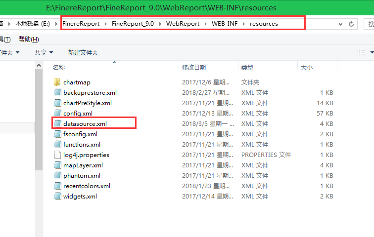Open the 帮助(H) menu
The image size is (374, 237).
click(29, 39)
